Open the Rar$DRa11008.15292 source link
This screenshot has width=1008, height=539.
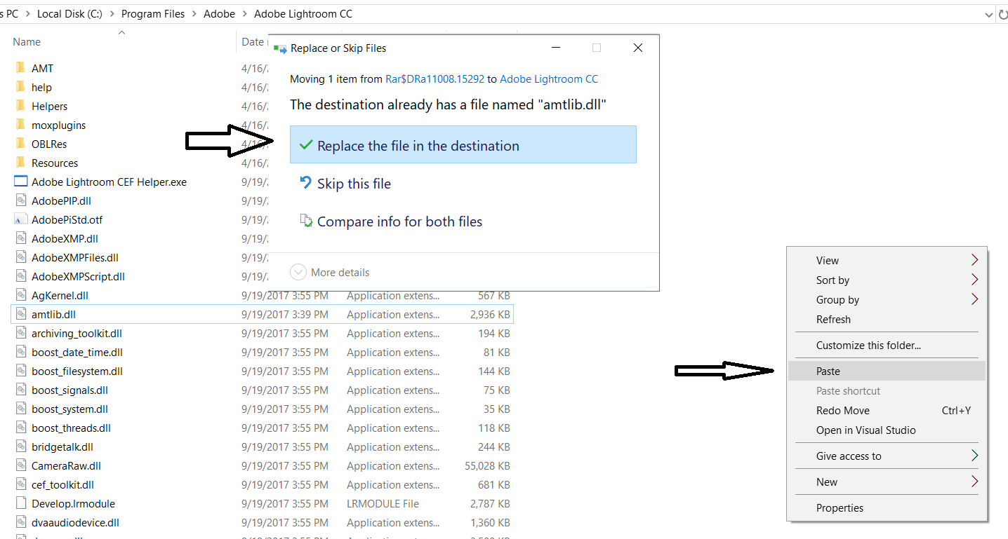(435, 79)
